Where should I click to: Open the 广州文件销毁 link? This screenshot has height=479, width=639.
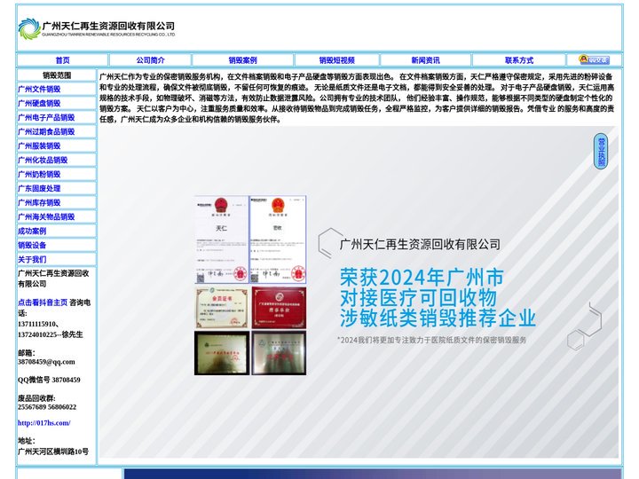[x=39, y=90]
